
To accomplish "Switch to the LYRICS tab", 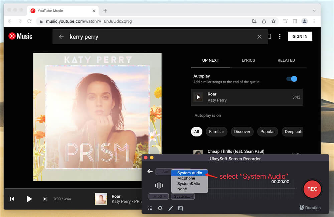I will 248,60.
